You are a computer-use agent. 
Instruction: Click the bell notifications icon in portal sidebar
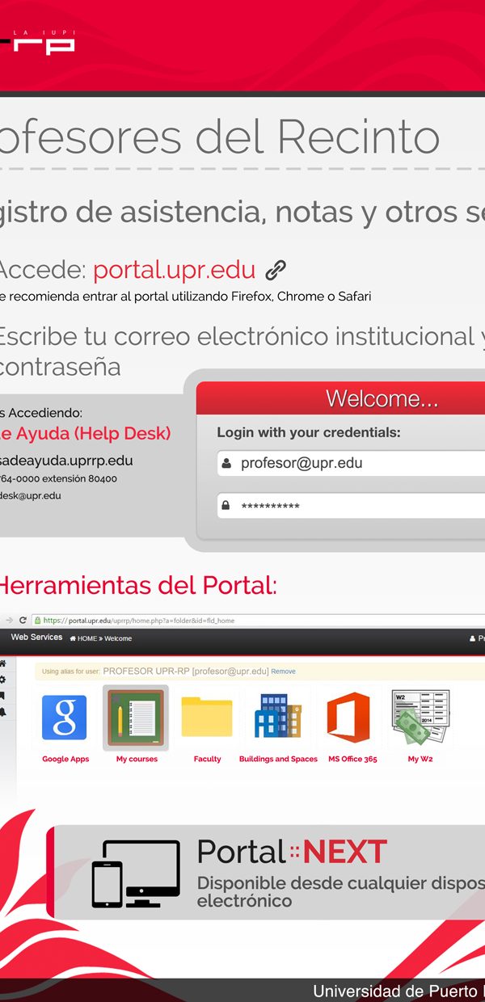click(x=3, y=712)
